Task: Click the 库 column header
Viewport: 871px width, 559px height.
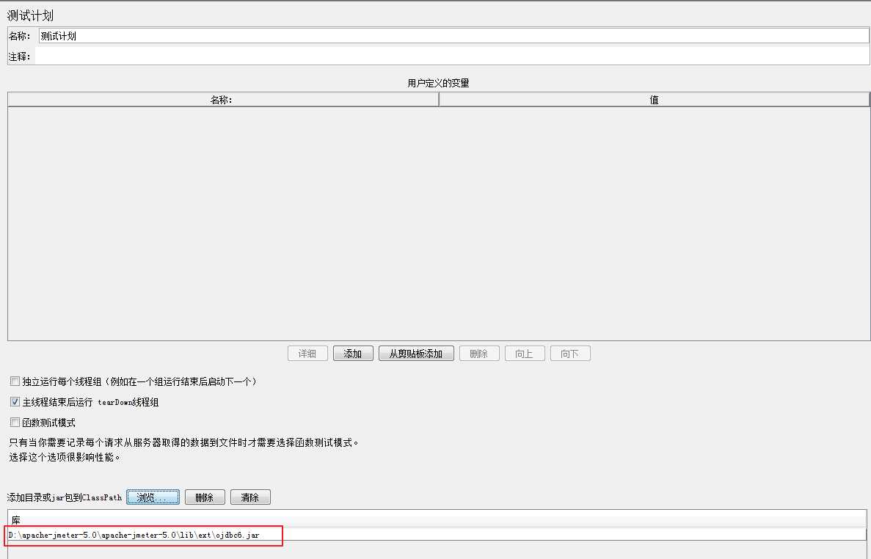Action: [437, 520]
